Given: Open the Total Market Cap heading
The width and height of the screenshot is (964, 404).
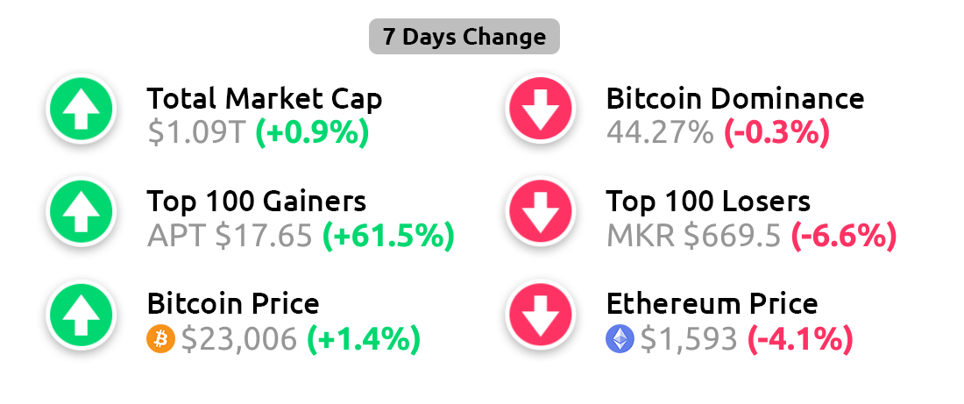Looking at the screenshot, I should point(265,99).
